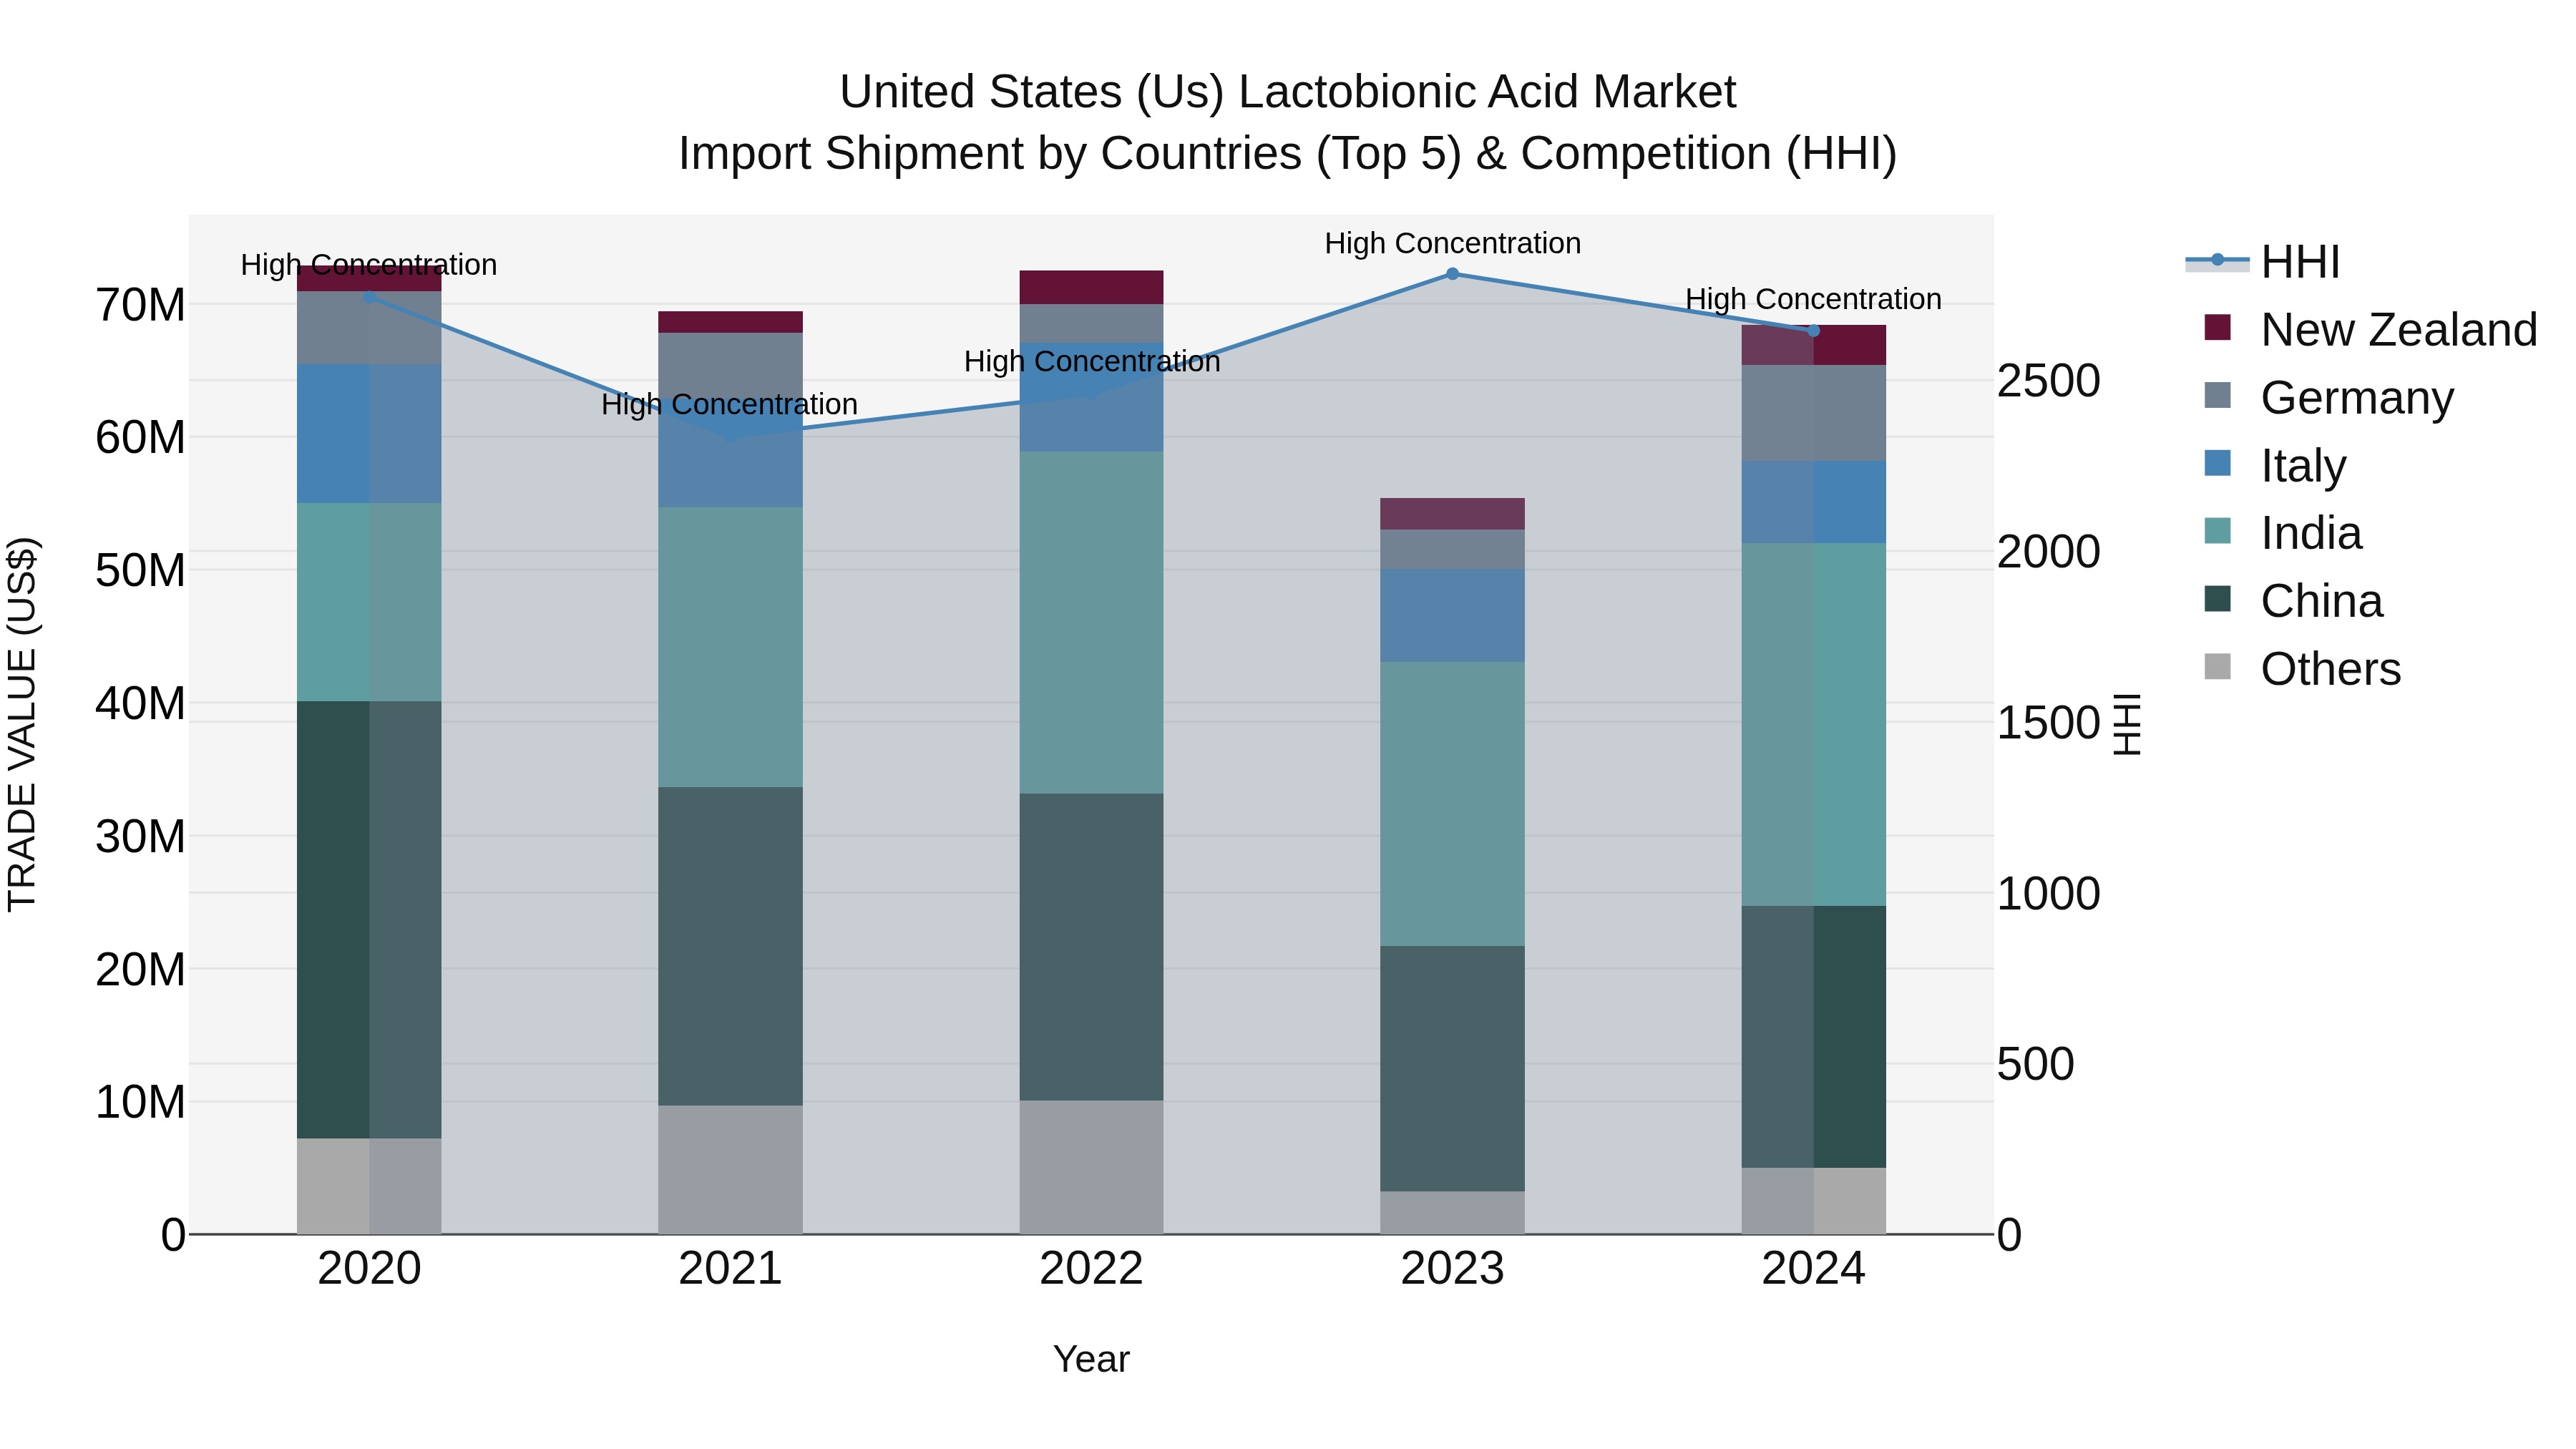
Task: Click the 2022 x-axis label
Action: [1091, 1269]
